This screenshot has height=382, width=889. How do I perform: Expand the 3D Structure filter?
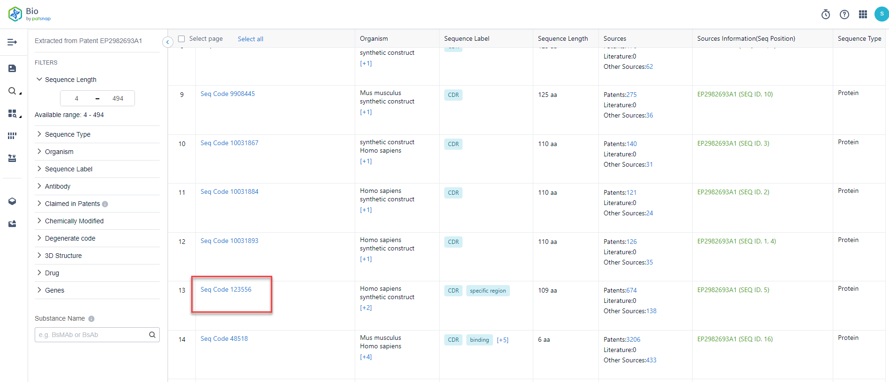[x=63, y=256]
